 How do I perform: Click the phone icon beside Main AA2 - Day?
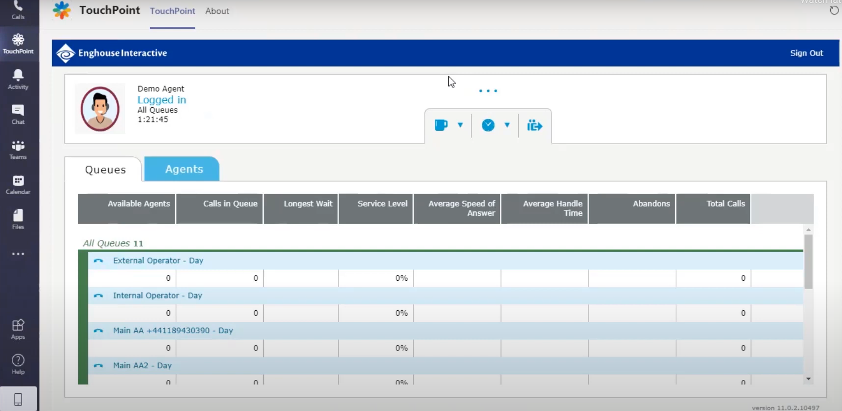(x=98, y=366)
